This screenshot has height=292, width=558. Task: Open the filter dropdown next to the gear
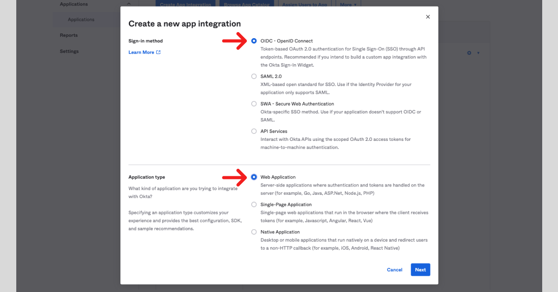click(478, 53)
